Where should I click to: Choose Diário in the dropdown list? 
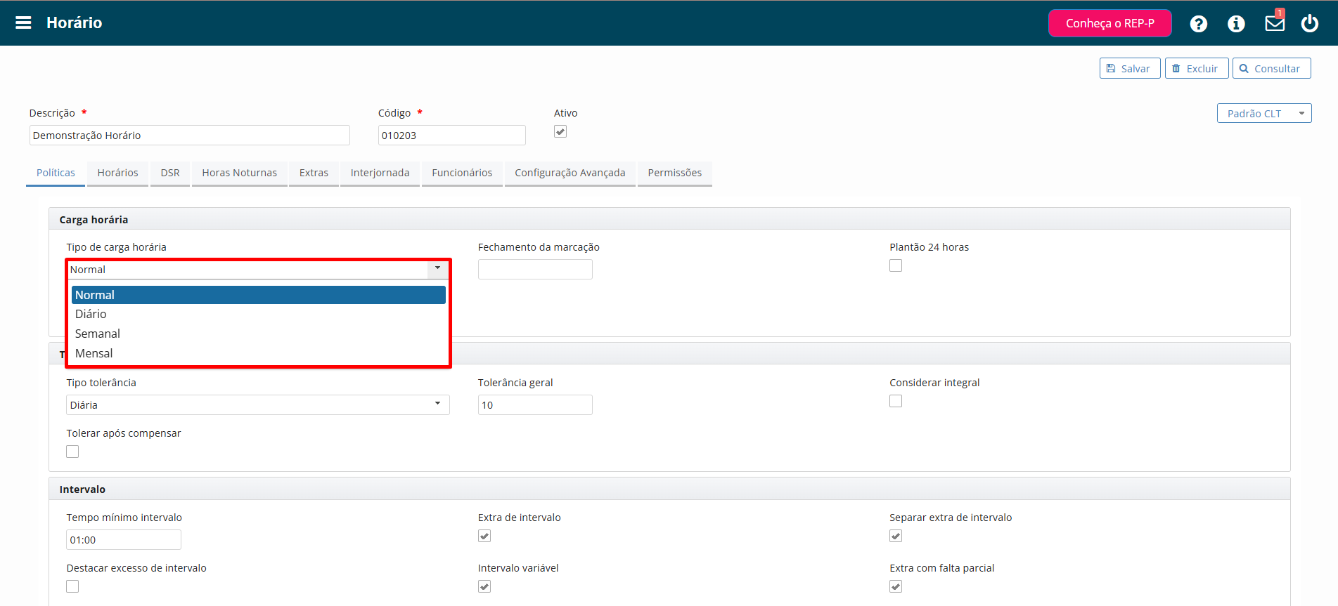[x=259, y=314]
